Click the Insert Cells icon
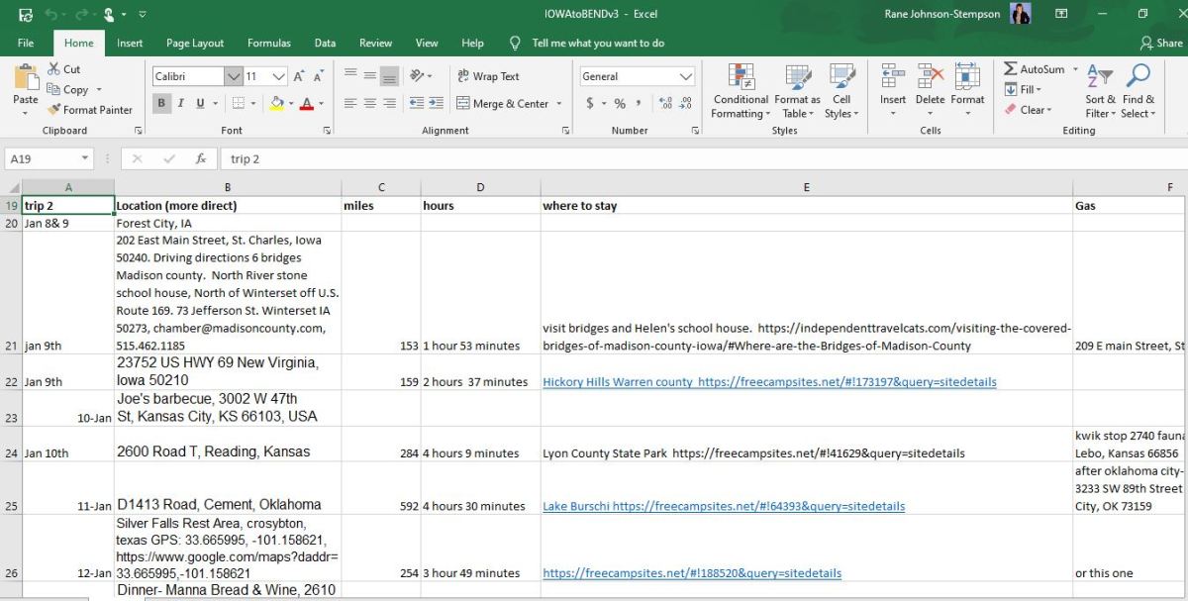Screen dimensions: 1188x601 tap(893, 77)
